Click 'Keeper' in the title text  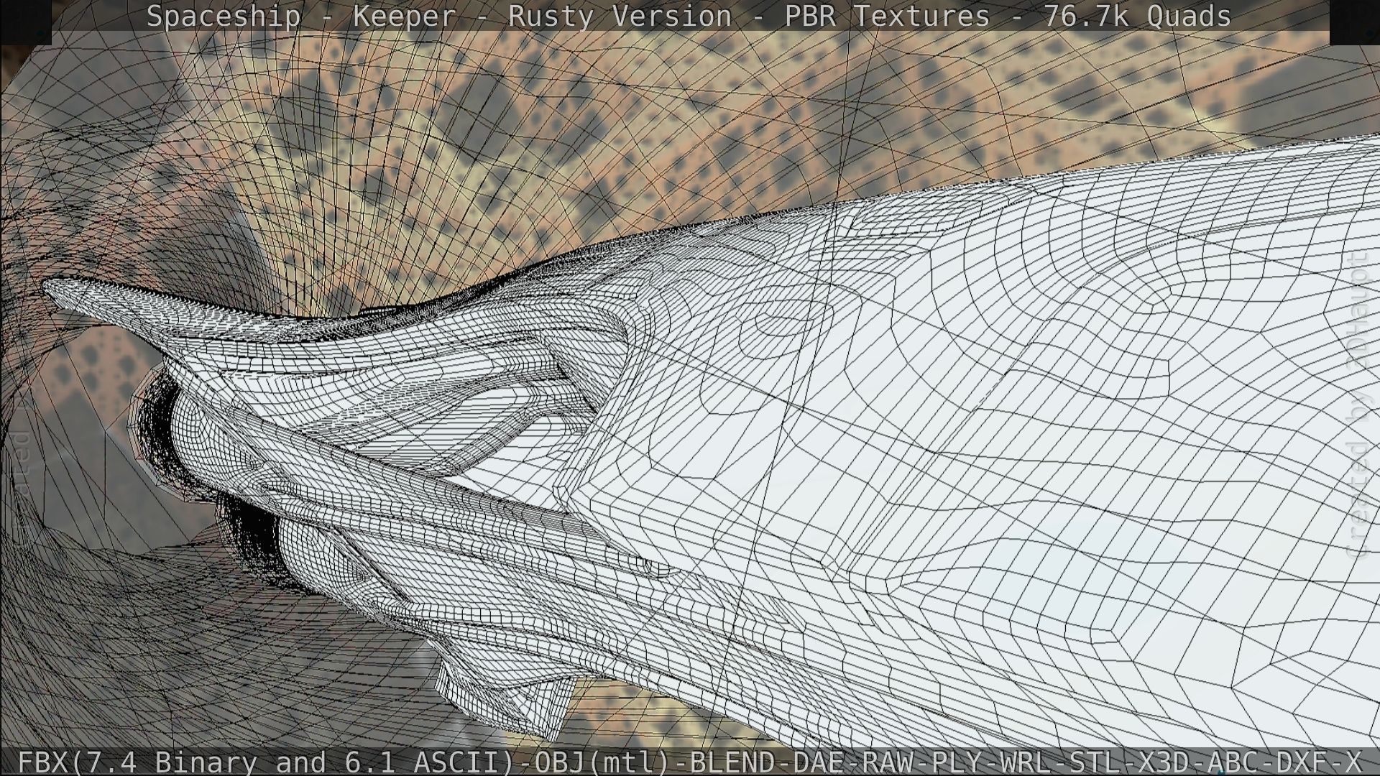pos(404,16)
